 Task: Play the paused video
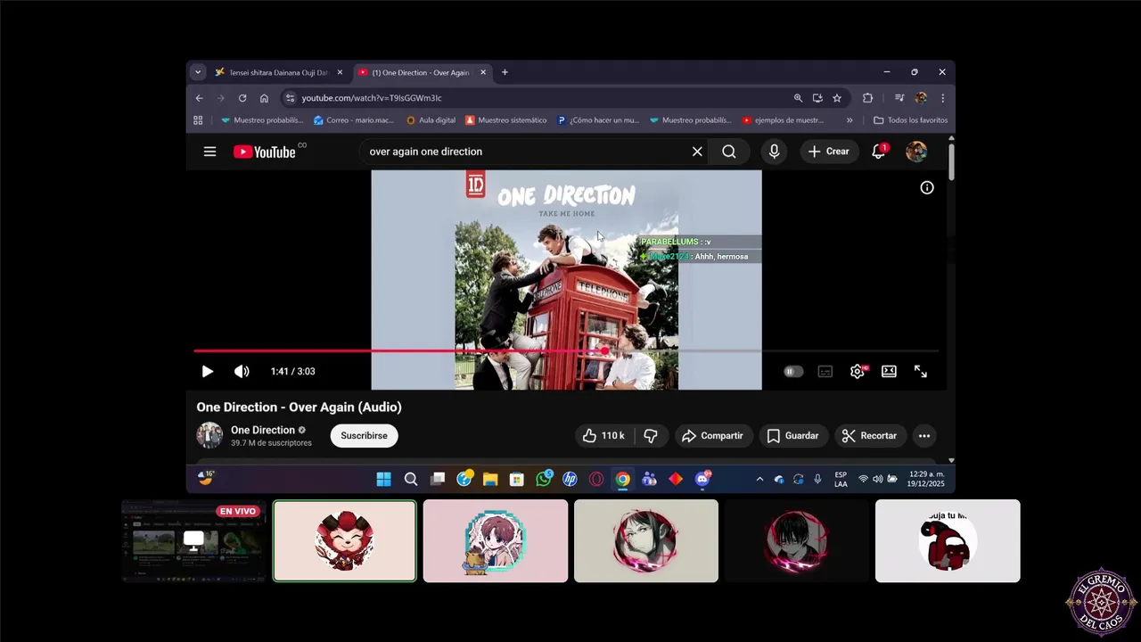pos(207,372)
